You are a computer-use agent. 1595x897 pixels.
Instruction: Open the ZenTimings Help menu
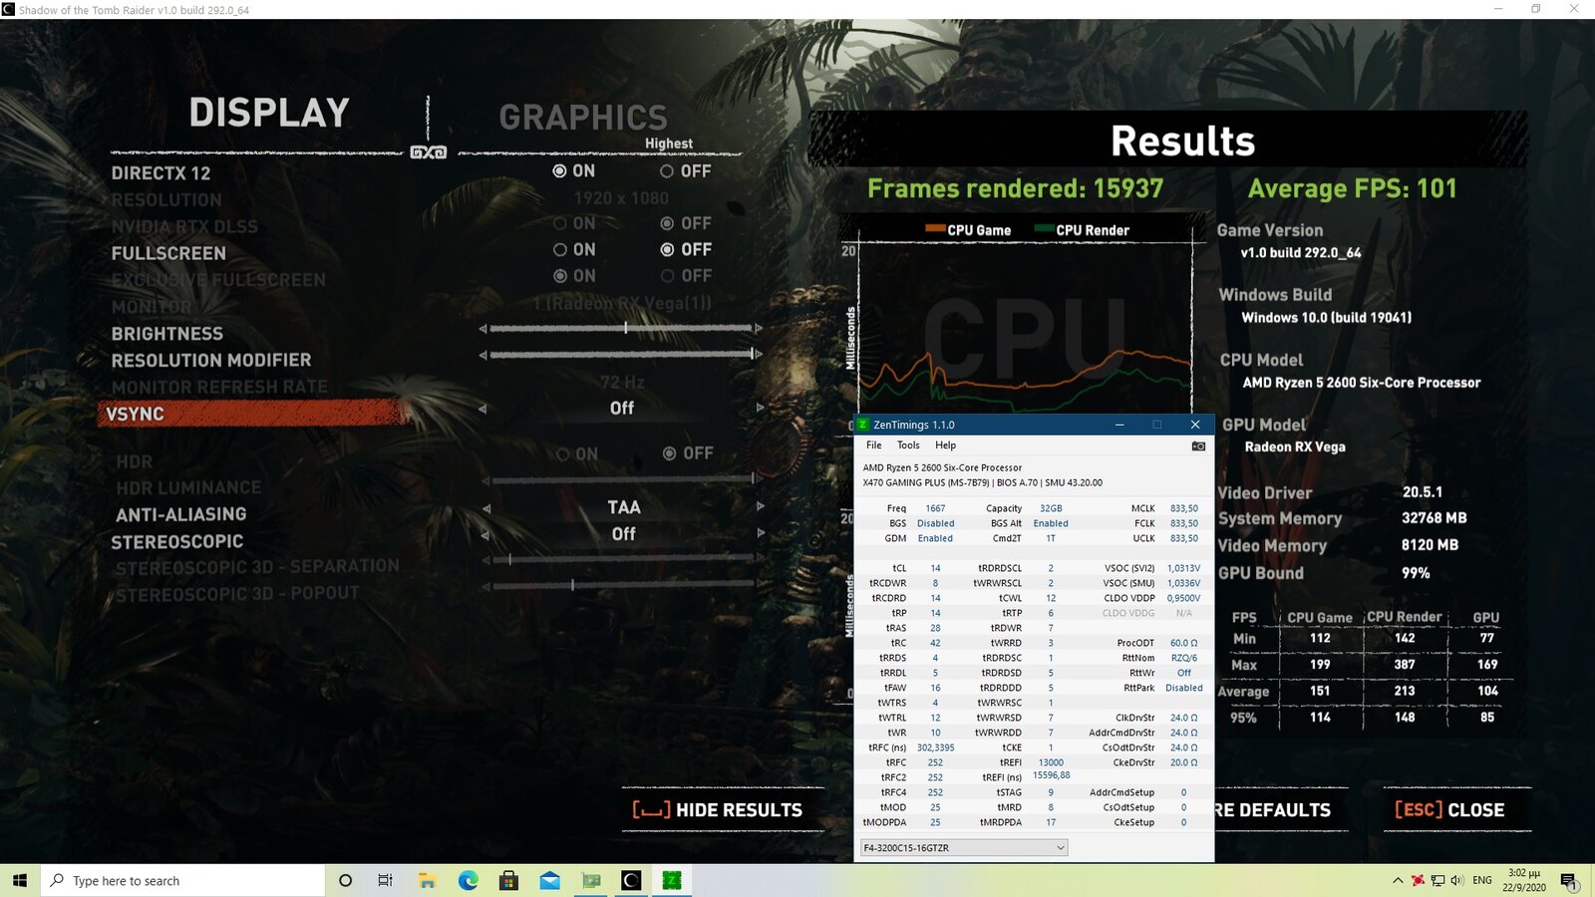(945, 446)
